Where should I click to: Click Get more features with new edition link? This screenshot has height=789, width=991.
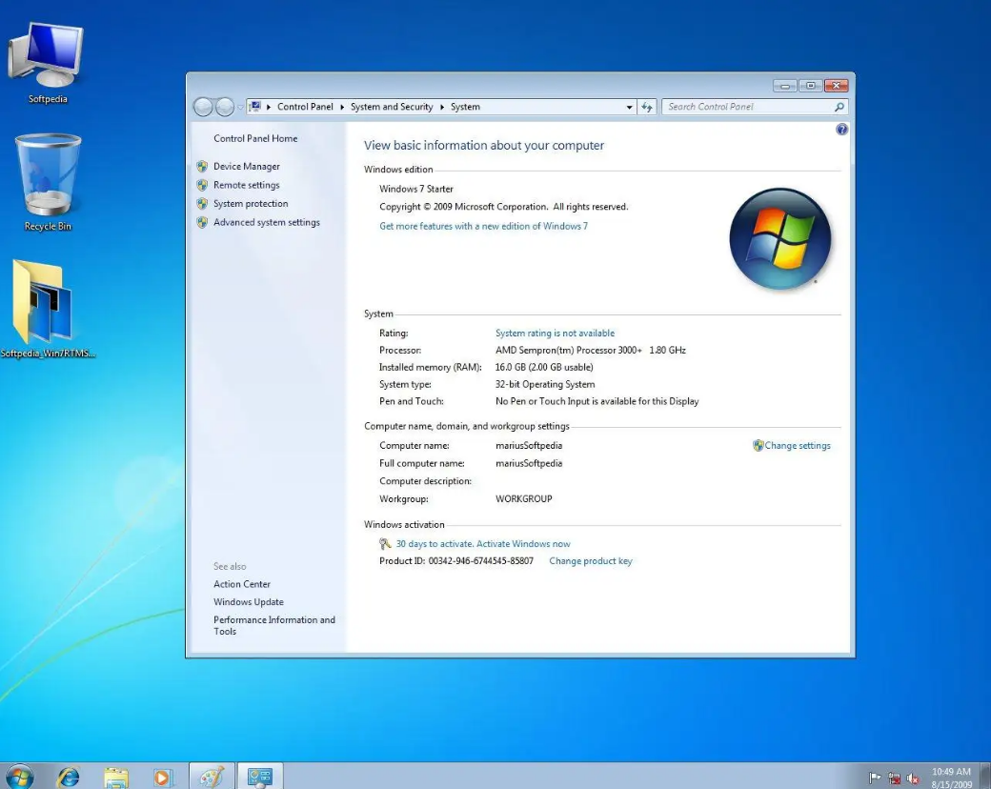tap(483, 227)
